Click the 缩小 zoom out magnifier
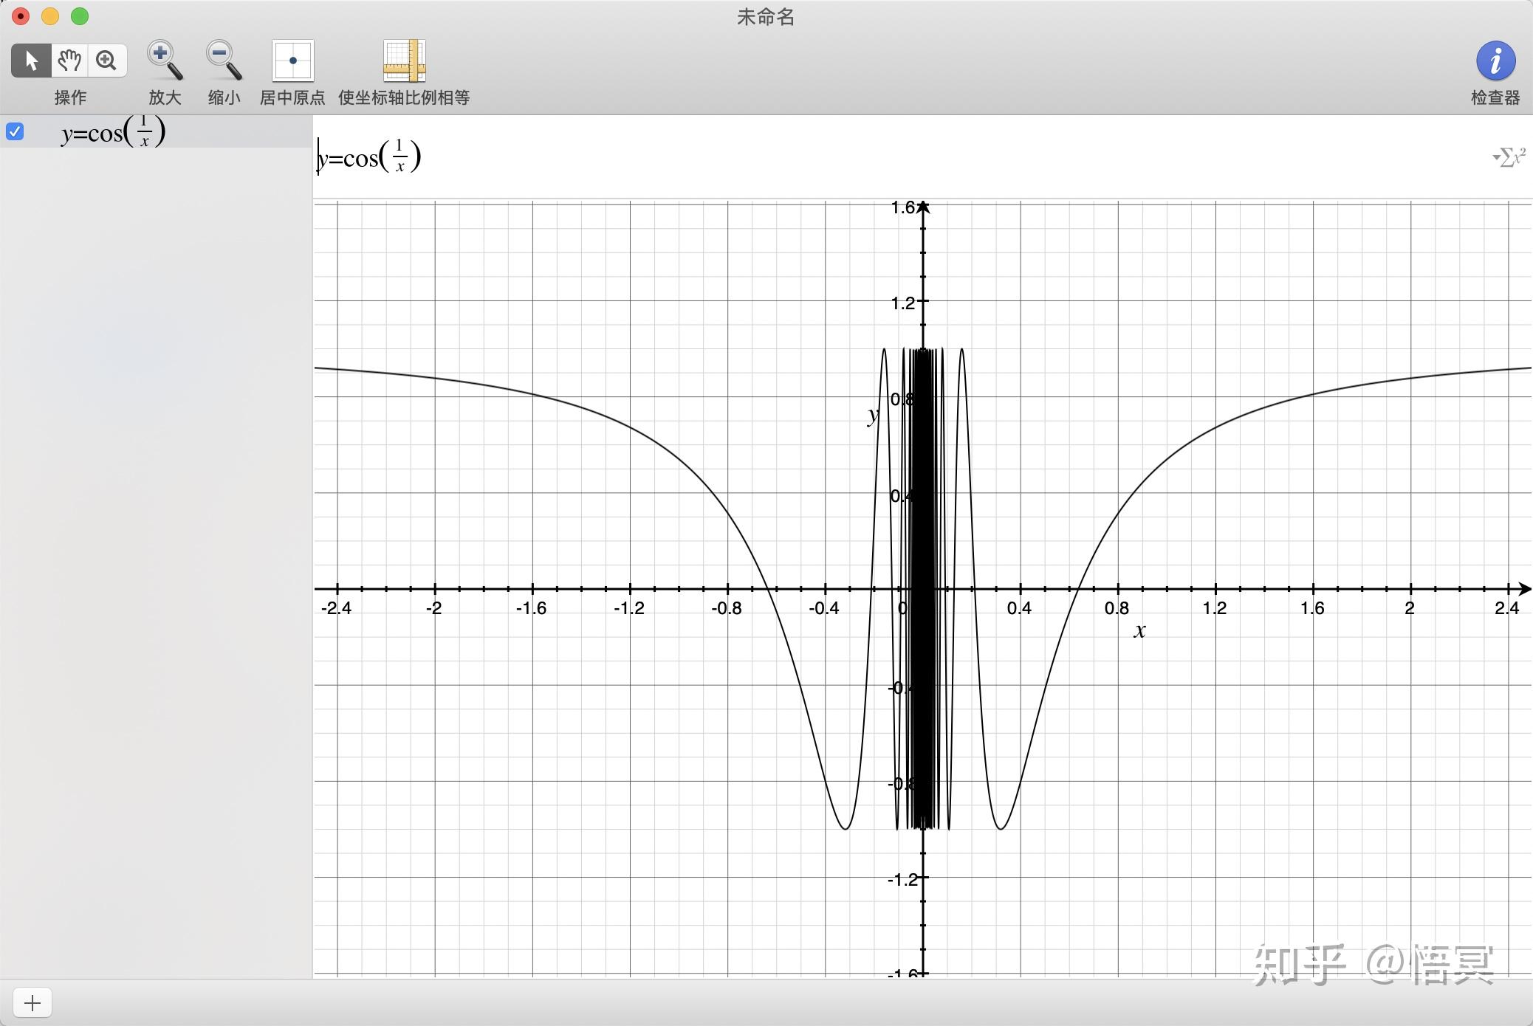1533x1026 pixels. coord(223,61)
